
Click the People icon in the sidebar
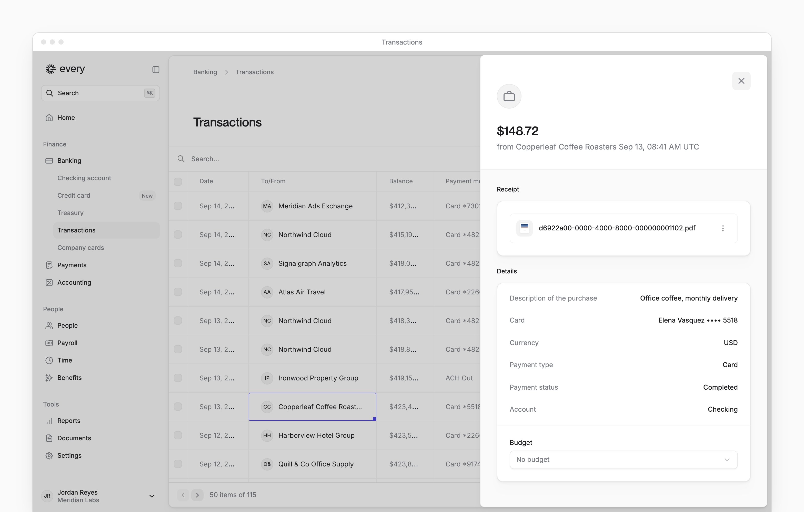point(49,326)
